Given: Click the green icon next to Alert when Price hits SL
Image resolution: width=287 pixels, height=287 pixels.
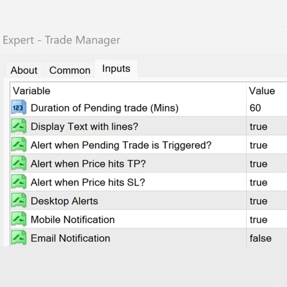Looking at the screenshot, I should tap(19, 182).
